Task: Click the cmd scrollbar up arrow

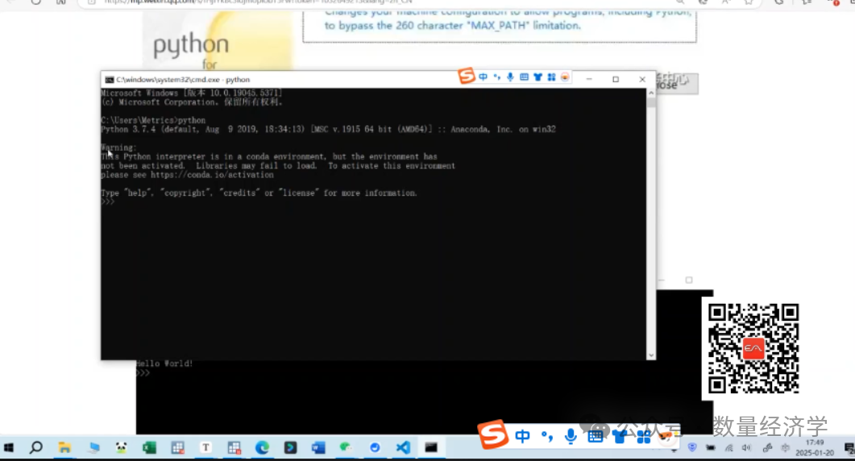Action: click(x=651, y=93)
